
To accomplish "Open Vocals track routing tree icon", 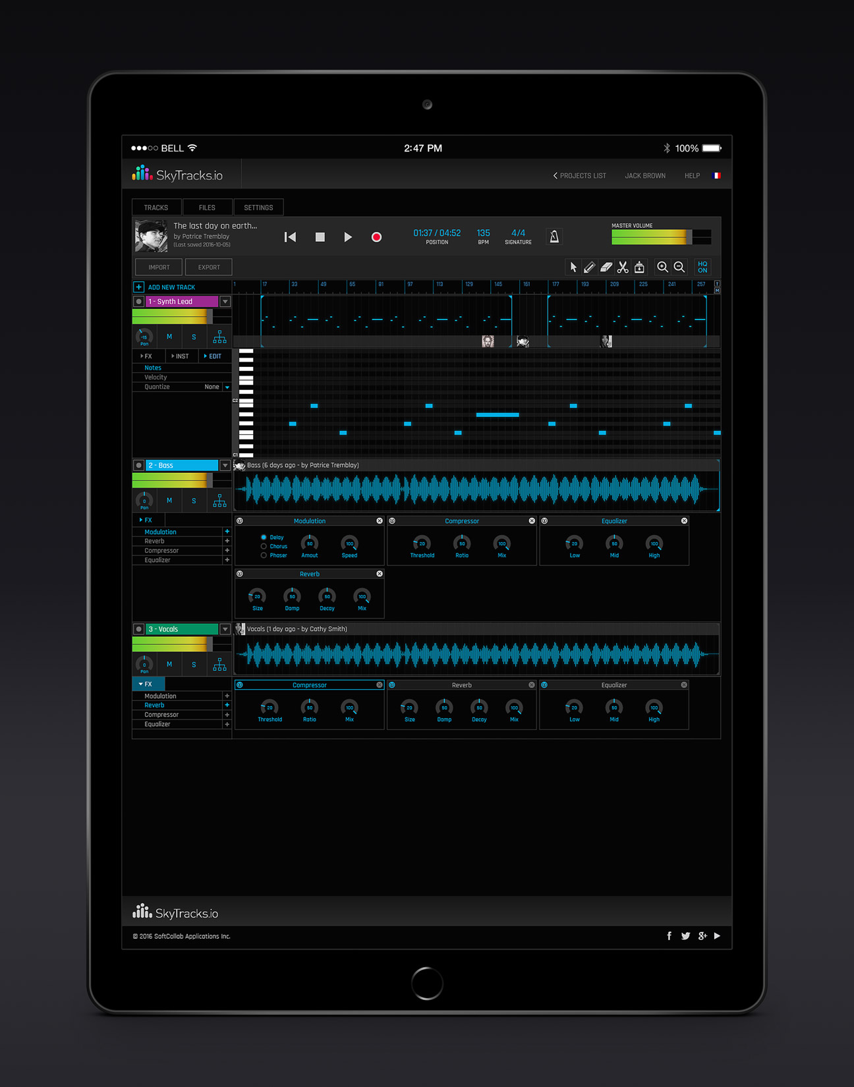I will point(219,665).
